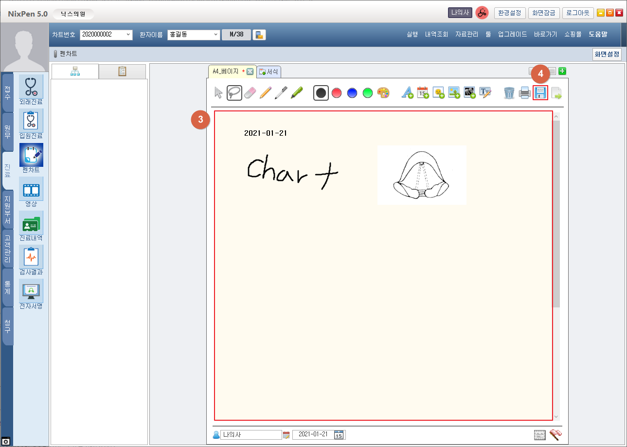Add text with the A icon
Viewport: 627px width, 447px height.
pyautogui.click(x=407, y=92)
